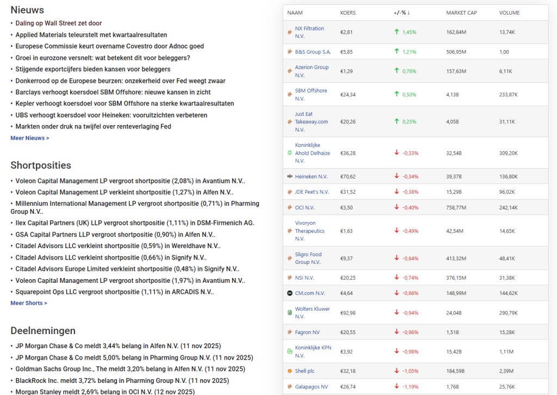Click the CM.com N.V. logo icon

(290, 293)
